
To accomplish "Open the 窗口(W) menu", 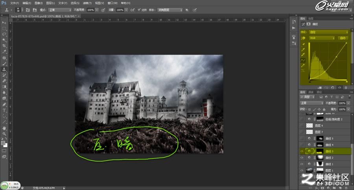I will (x=112, y=3).
